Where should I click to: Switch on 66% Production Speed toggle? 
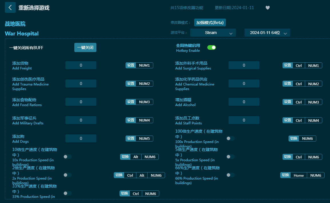(x=230, y=175)
